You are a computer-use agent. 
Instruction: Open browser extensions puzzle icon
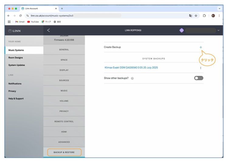(x=204, y=16)
